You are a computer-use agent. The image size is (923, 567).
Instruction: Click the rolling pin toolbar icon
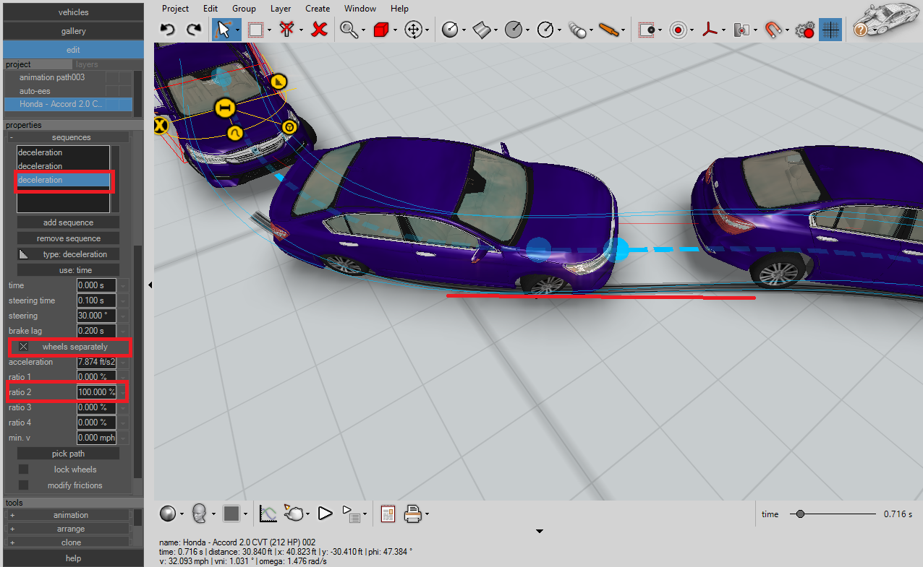pyautogui.click(x=611, y=30)
